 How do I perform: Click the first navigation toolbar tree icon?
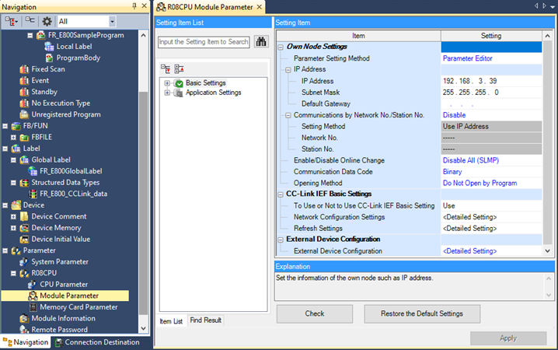tap(12, 21)
